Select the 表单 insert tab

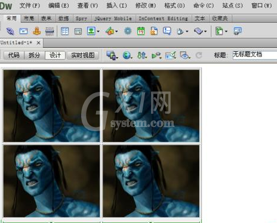point(47,18)
